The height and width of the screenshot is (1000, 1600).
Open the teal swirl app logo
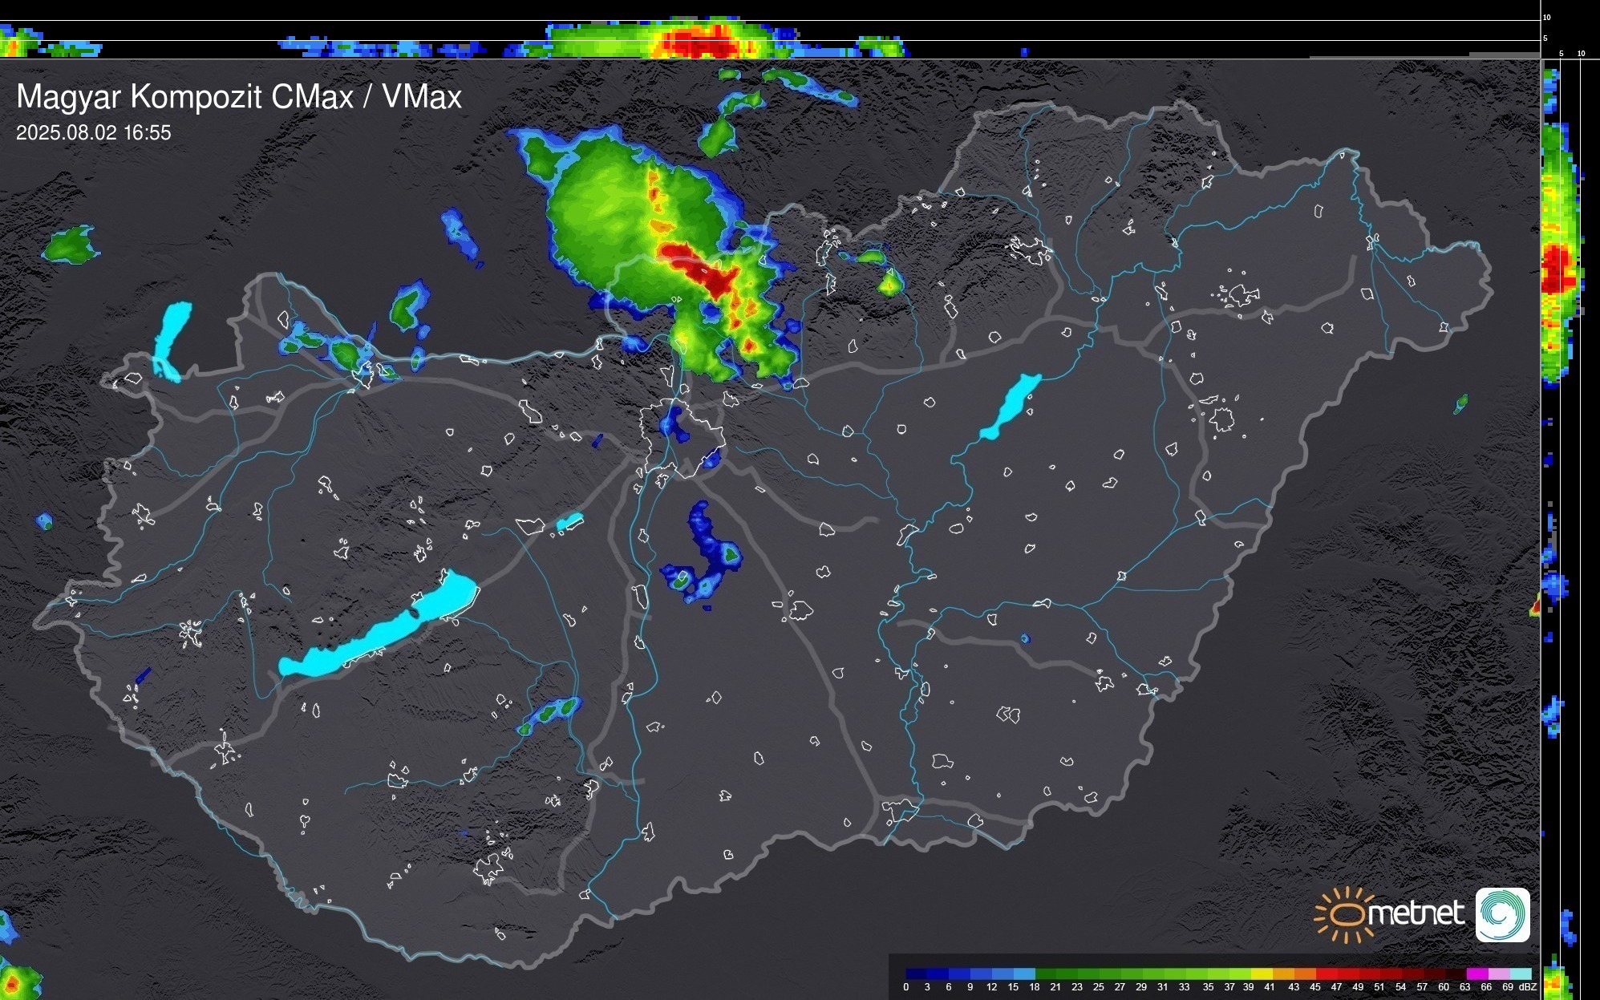coord(1502,914)
